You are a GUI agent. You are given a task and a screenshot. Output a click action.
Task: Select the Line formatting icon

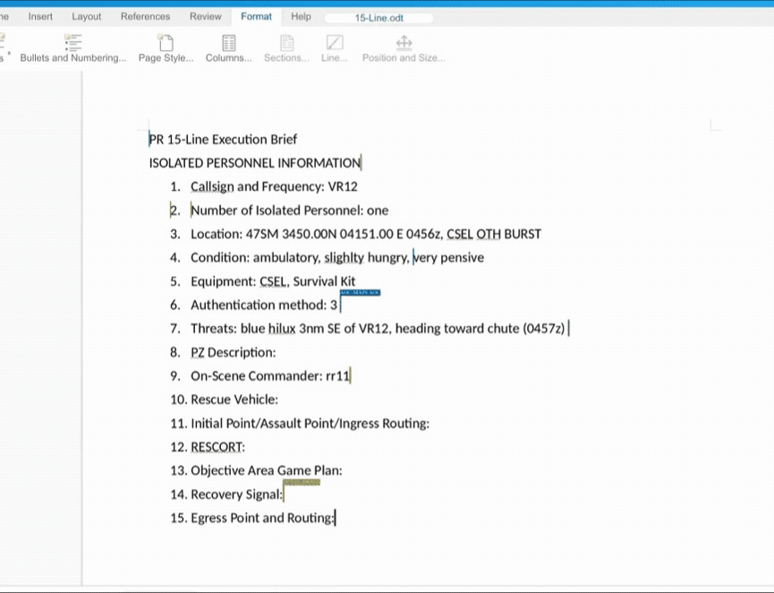tap(335, 48)
